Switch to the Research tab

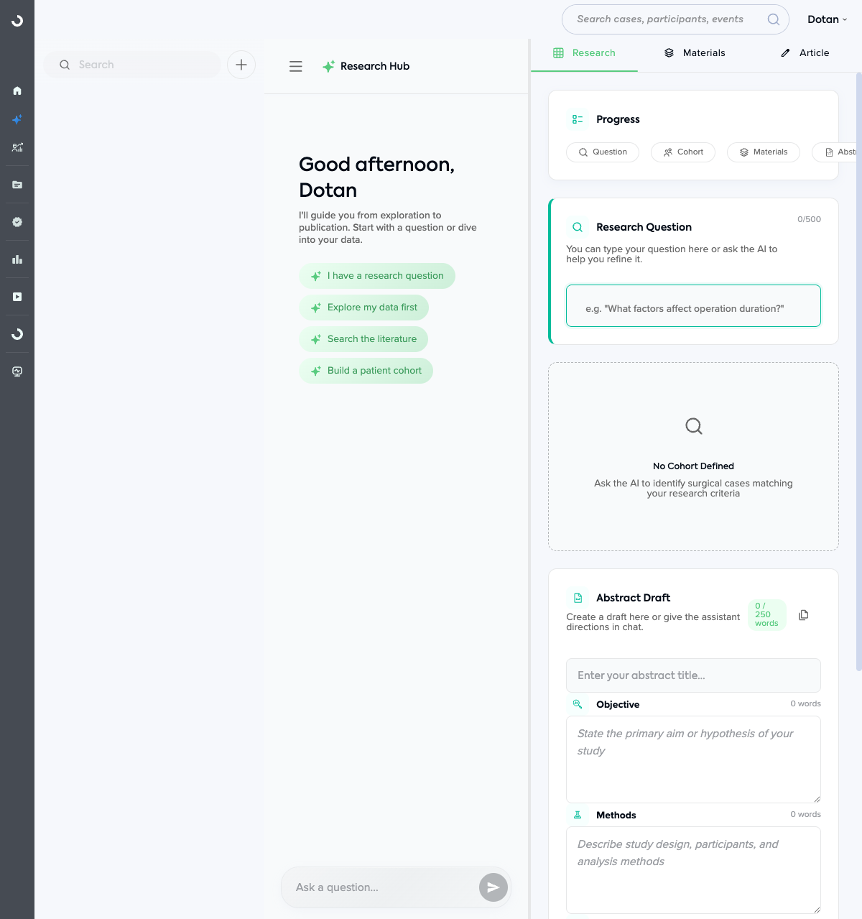584,53
